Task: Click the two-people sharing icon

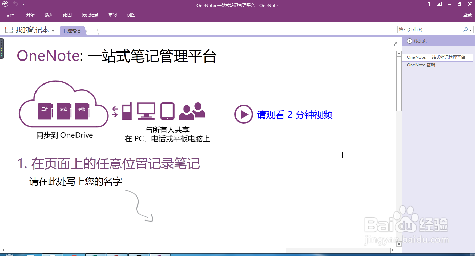Action: pos(192,111)
